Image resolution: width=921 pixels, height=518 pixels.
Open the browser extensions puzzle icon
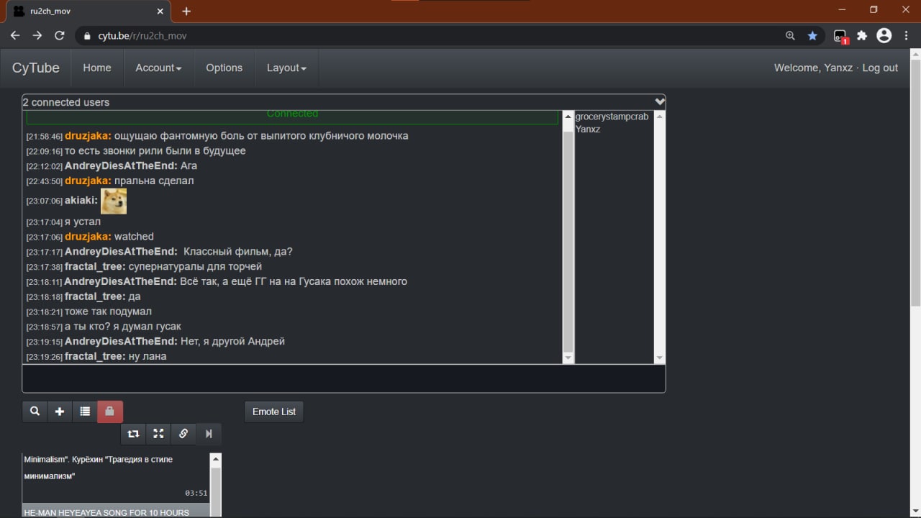pyautogui.click(x=863, y=35)
